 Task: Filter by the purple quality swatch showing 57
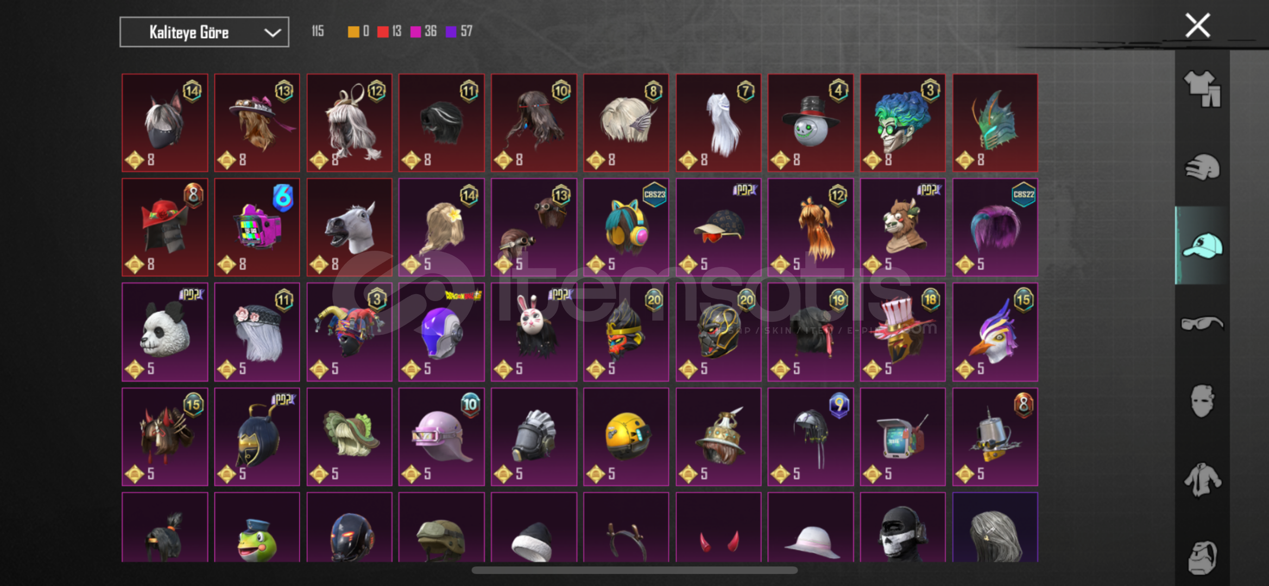pos(451,31)
